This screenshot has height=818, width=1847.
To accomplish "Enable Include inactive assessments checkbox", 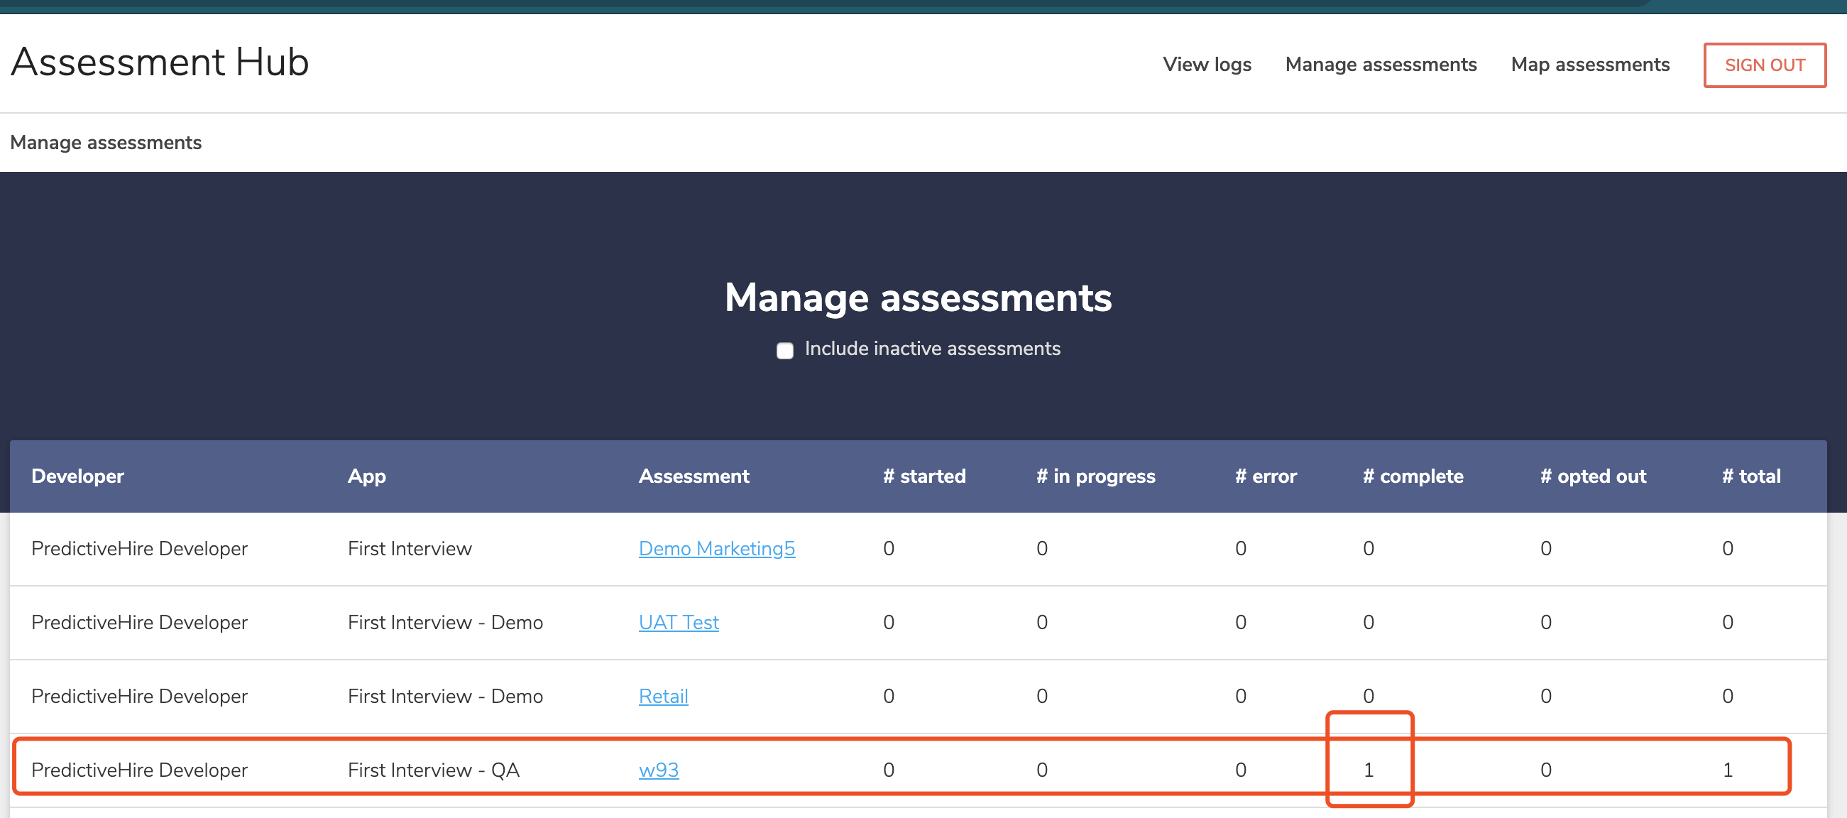I will (x=784, y=350).
